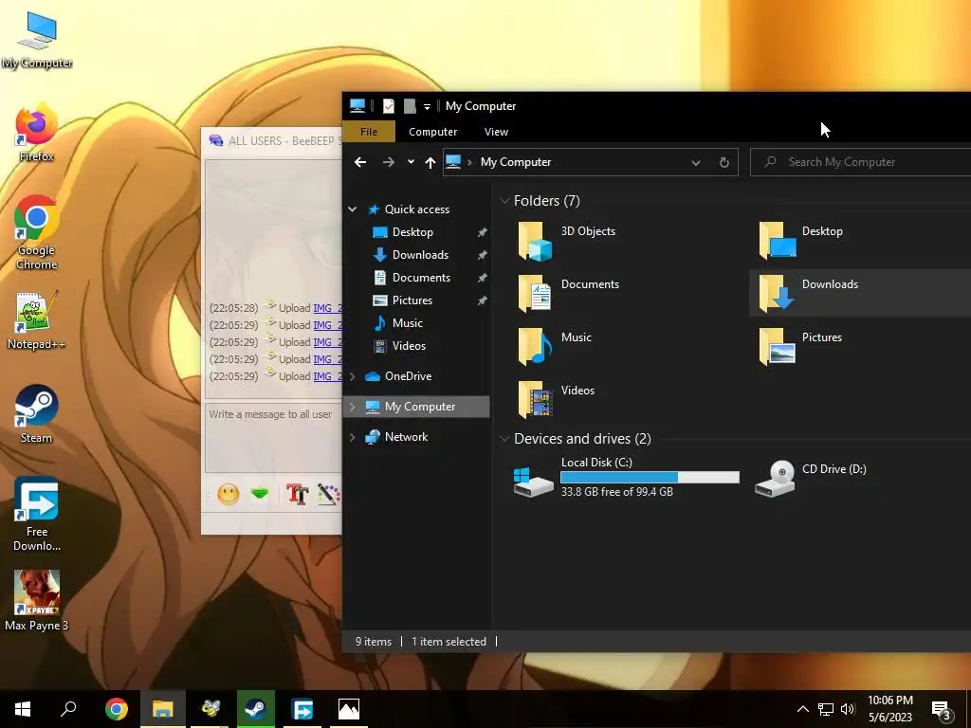Viewport: 971px width, 728px height.
Task: Launch Steam from the desktop icon
Action: [37, 414]
